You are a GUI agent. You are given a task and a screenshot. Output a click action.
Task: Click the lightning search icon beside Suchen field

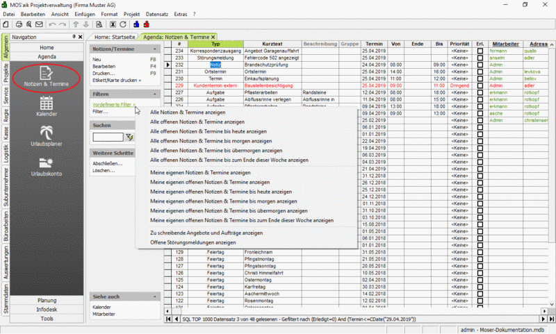130,137
